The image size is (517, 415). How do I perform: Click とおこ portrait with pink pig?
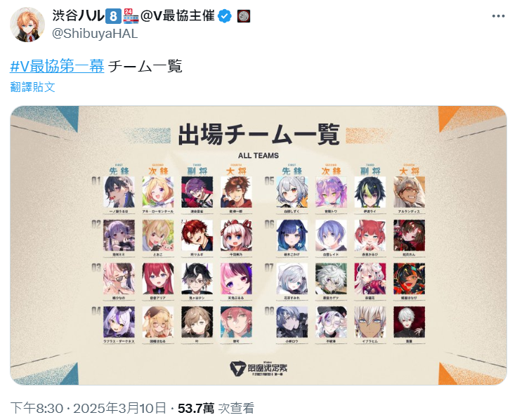tap(158, 235)
